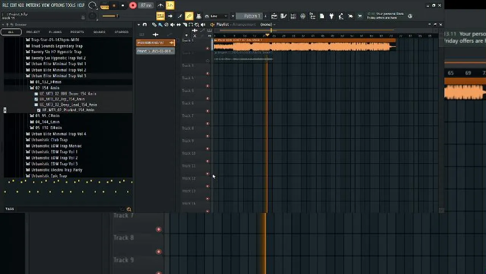The width and height of the screenshot is (486, 274).
Task: Select the Playback speaker tool in playlist
Action: pyautogui.click(x=203, y=24)
